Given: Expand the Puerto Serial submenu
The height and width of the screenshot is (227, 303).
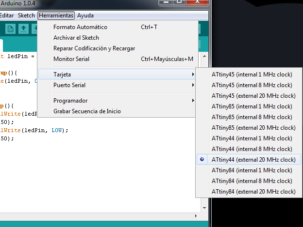Looking at the screenshot, I should 117,85.
